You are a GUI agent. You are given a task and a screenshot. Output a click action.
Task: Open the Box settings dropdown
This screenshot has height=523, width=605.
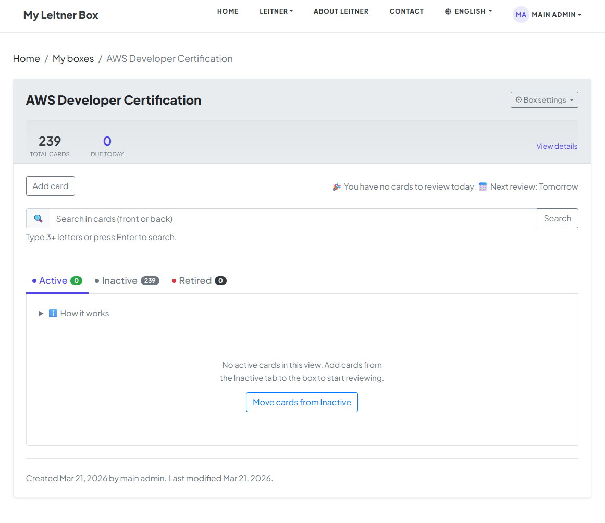tap(544, 100)
